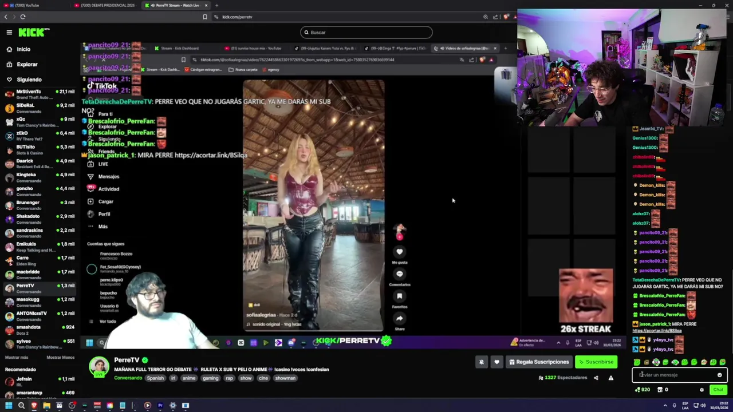Viewport: 733px width, 412px height.
Task: Open sandraskins channel in sidebar
Action: click(39, 233)
